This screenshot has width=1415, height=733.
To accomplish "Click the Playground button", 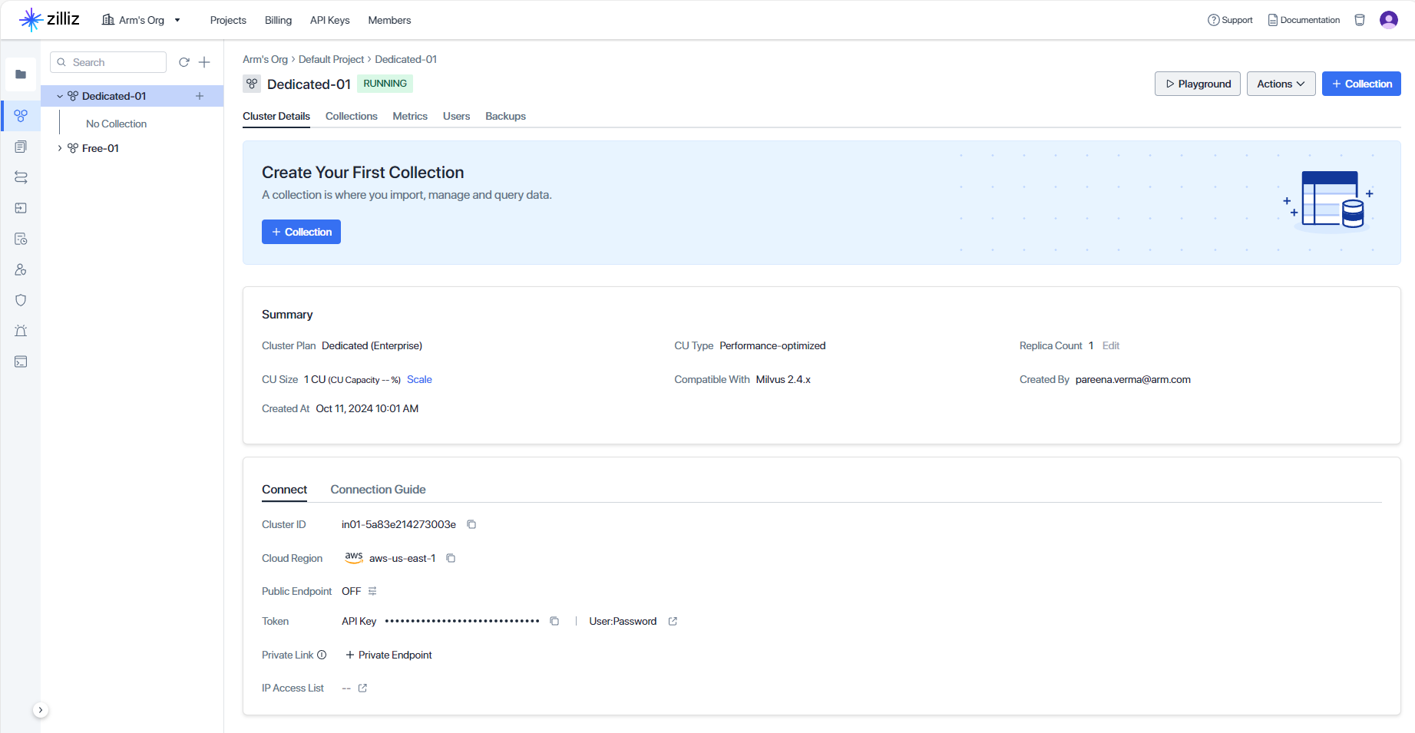I will coord(1197,84).
